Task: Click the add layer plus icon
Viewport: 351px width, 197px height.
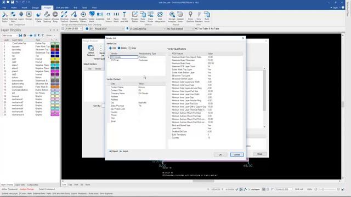Action: click(31, 36)
